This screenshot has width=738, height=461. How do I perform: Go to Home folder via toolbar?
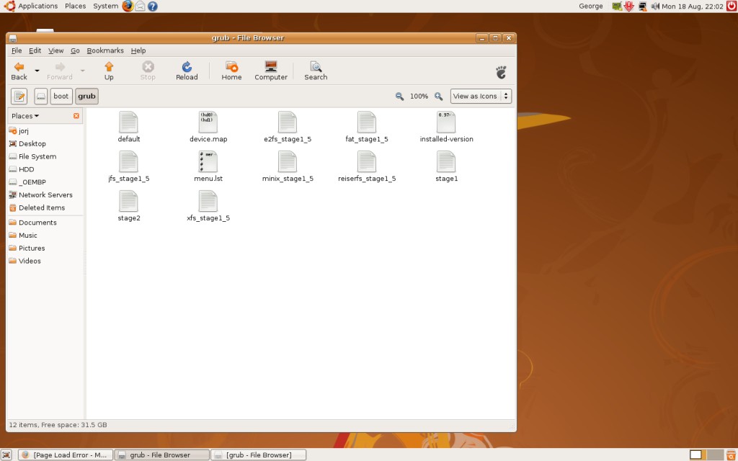click(x=231, y=71)
